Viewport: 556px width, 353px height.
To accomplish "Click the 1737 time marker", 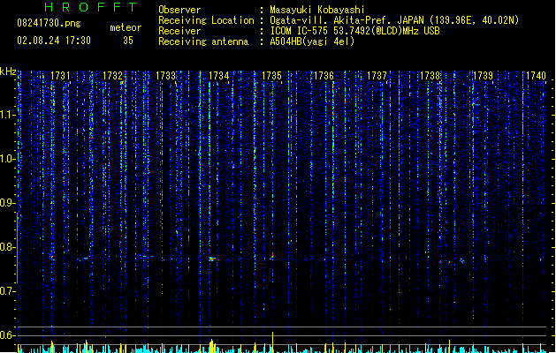I will (x=377, y=76).
